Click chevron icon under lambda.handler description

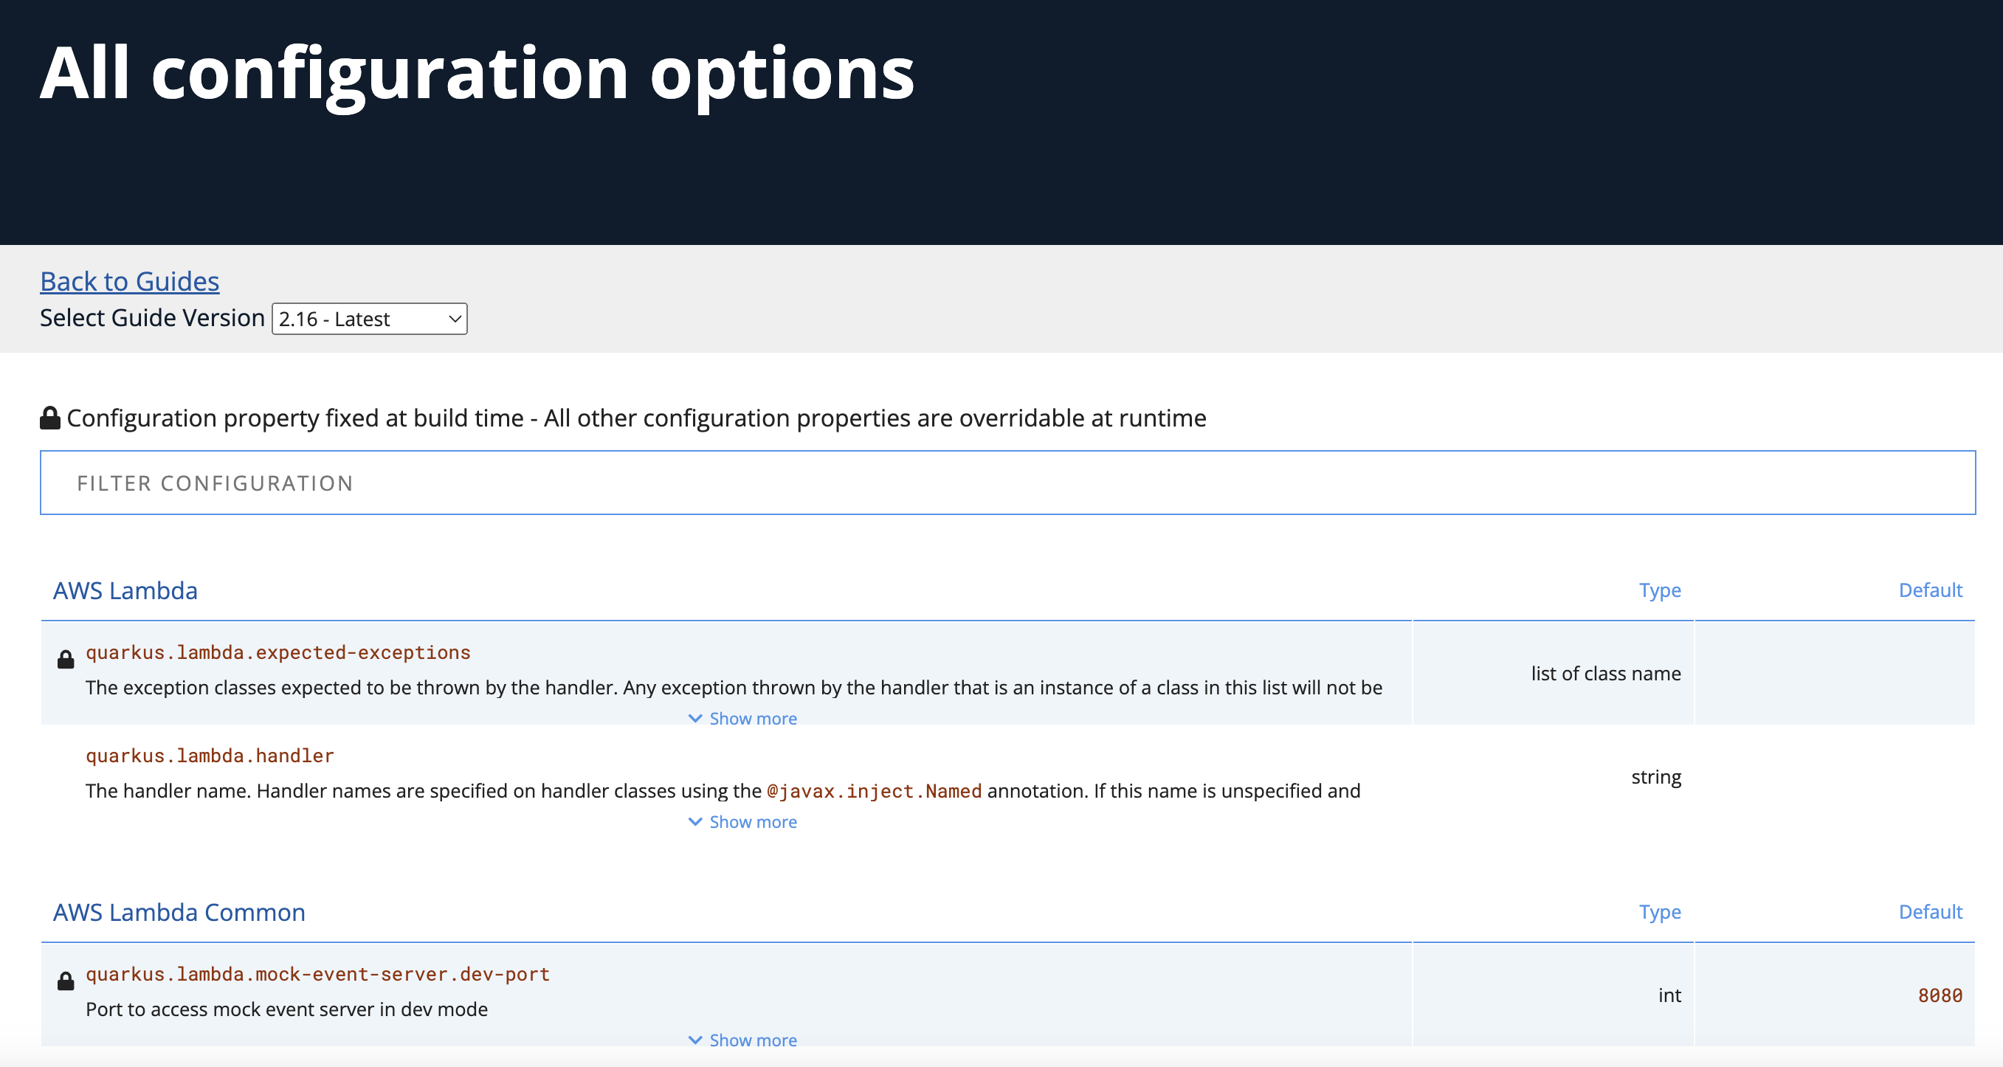click(695, 821)
